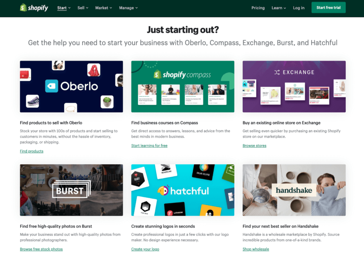Expand the Market dropdown menu

pos(104,8)
